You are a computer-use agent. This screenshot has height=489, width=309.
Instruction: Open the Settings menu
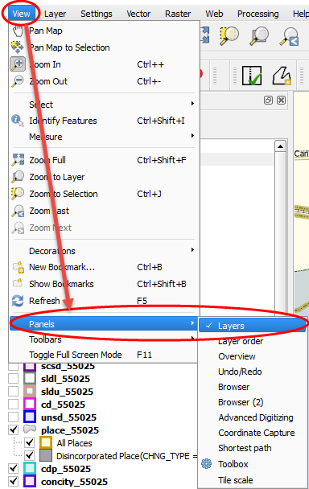(96, 14)
